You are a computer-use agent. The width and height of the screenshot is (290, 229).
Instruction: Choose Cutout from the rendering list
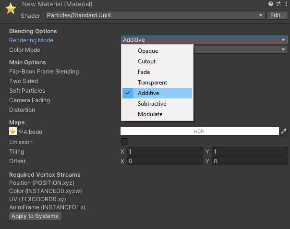(x=146, y=61)
